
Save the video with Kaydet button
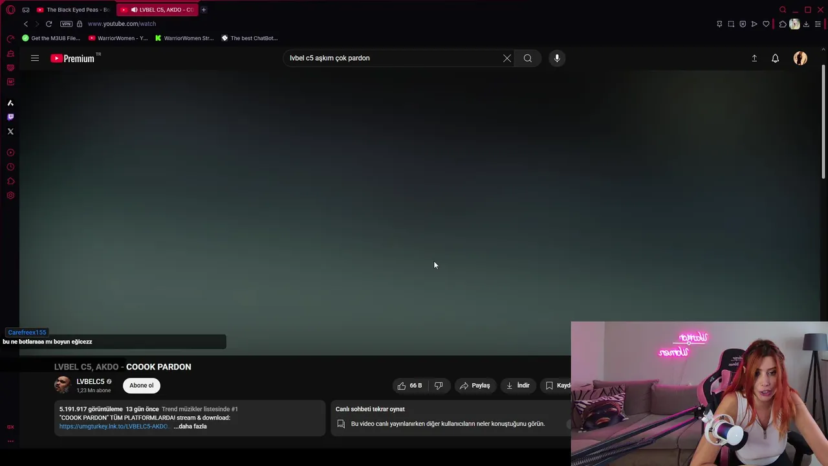coord(556,385)
